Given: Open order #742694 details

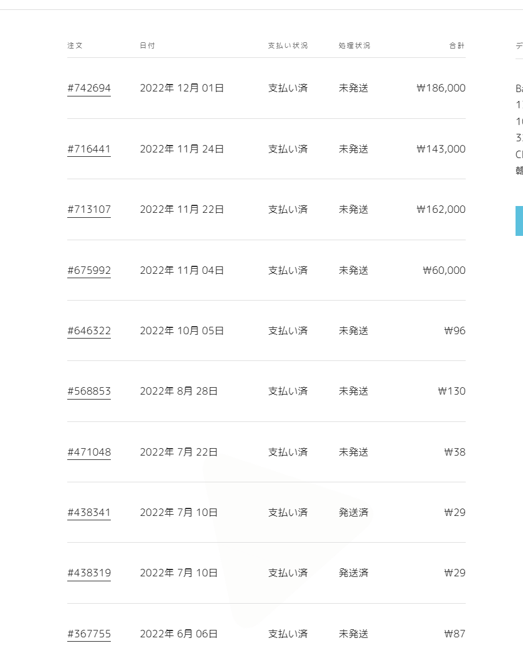Looking at the screenshot, I should pyautogui.click(x=89, y=88).
